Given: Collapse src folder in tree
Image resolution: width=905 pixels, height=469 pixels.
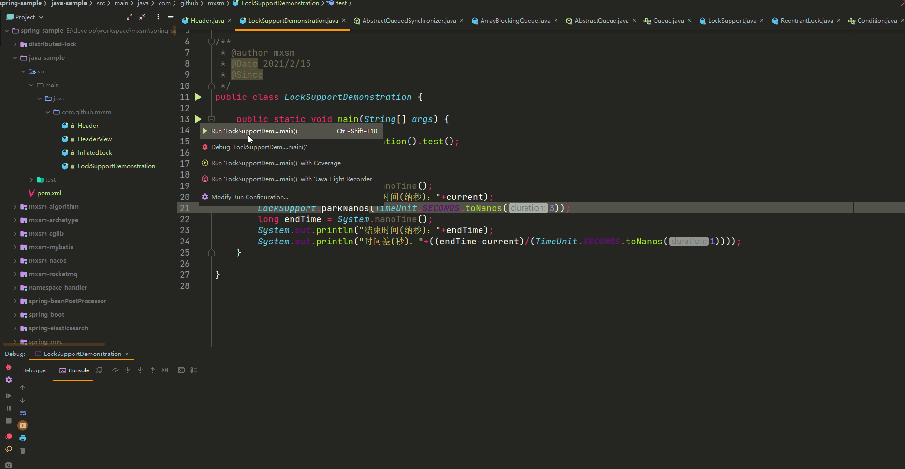Looking at the screenshot, I should click(x=23, y=71).
